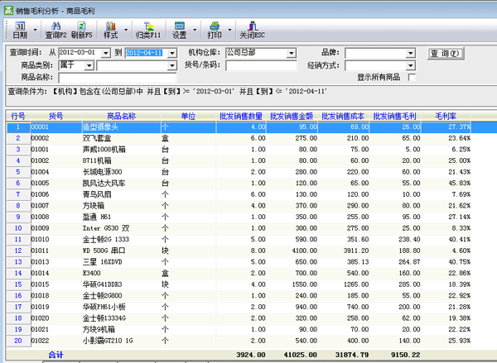
Task: Select the 方块9机箱 row
Action: coord(239,329)
